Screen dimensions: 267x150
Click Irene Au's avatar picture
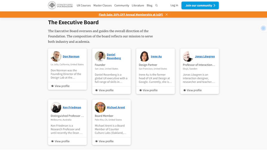(144, 56)
